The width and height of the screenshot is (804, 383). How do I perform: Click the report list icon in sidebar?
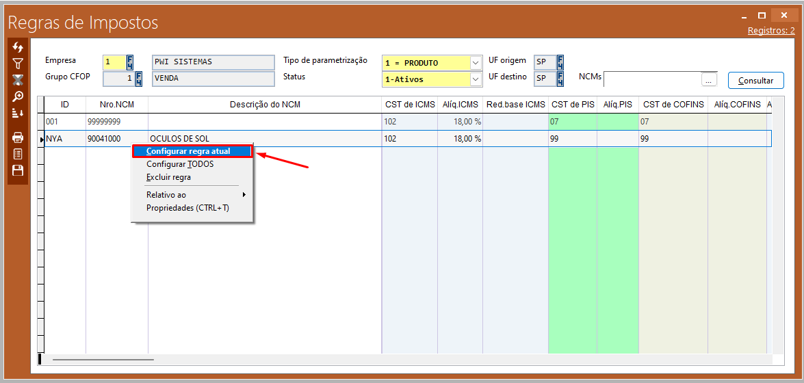(x=18, y=154)
